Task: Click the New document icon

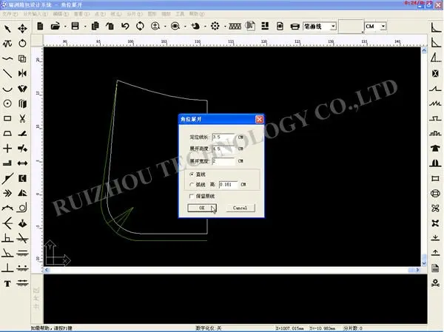Action: point(40,27)
